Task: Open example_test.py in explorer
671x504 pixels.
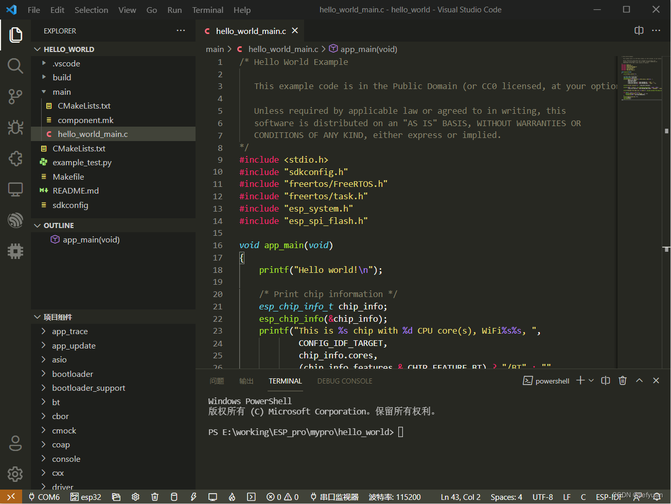Action: (x=113, y=162)
